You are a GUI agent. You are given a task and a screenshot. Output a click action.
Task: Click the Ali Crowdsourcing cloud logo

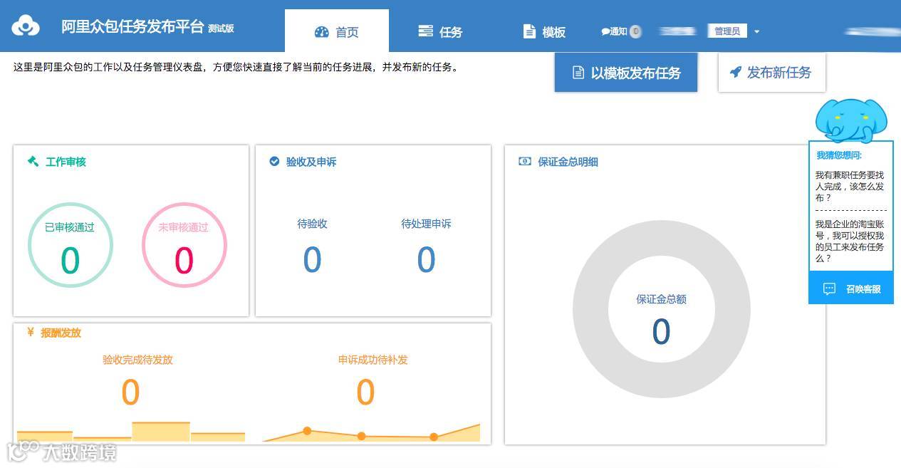[x=26, y=26]
